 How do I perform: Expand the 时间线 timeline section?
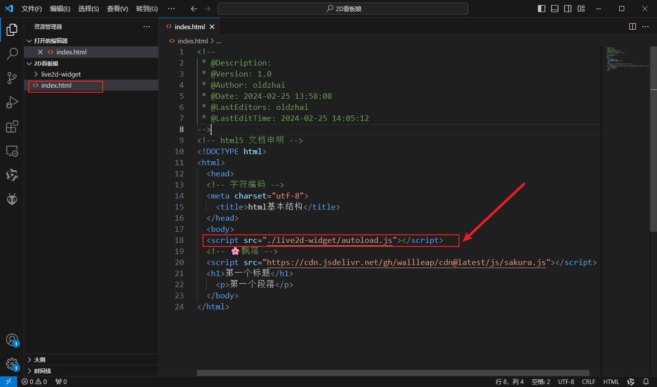[x=91, y=371]
